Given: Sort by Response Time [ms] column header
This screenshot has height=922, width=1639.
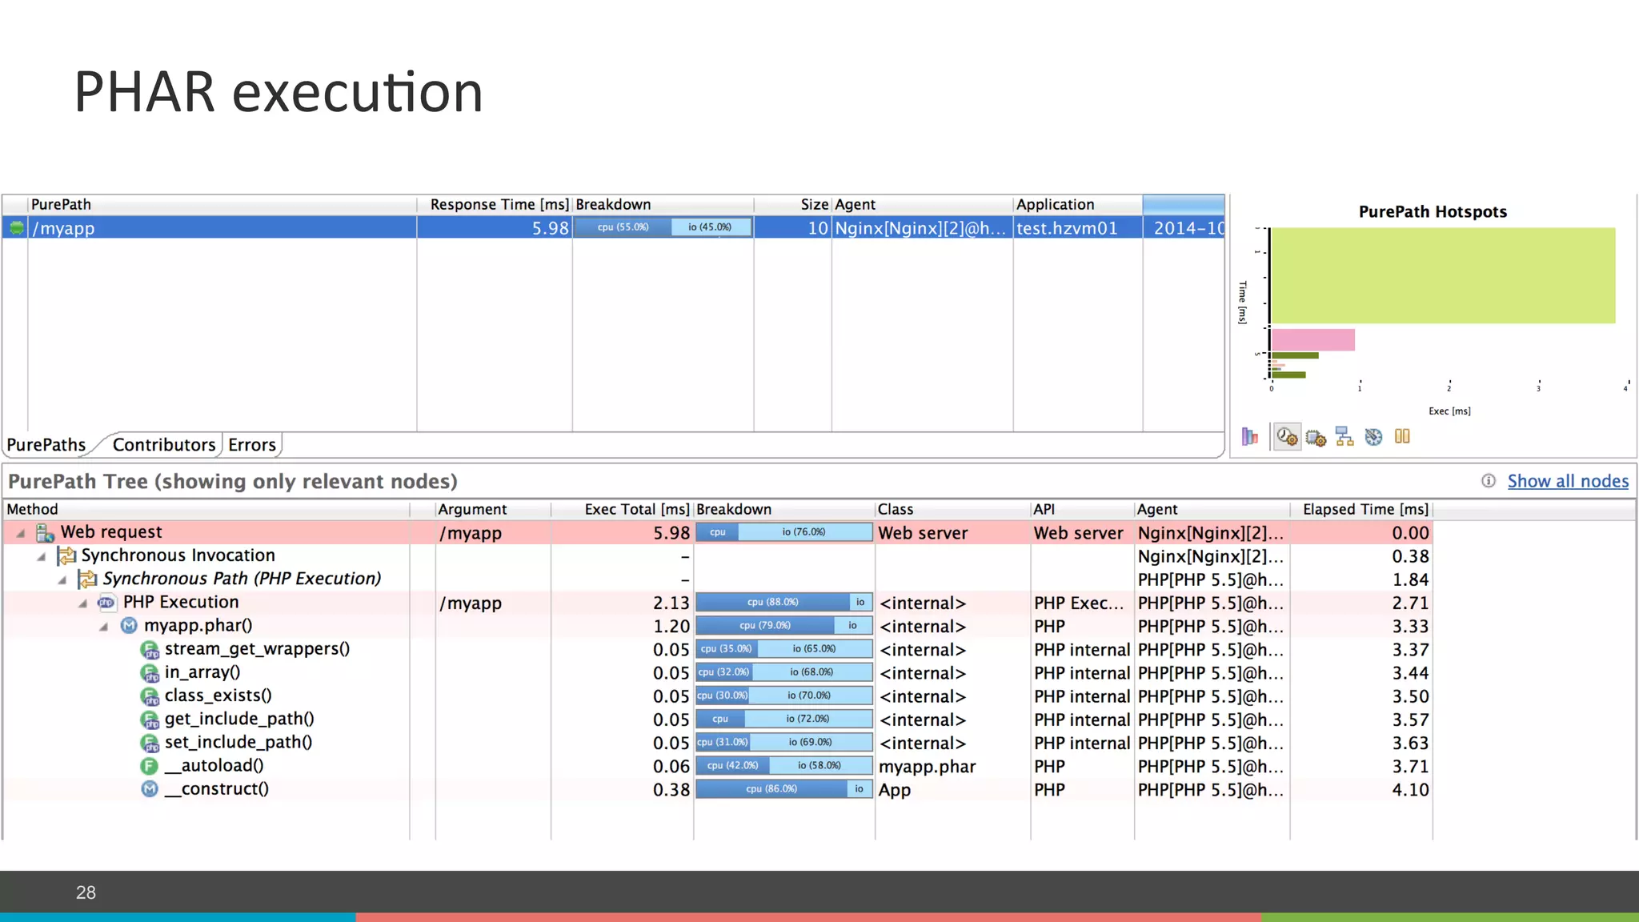Looking at the screenshot, I should tap(499, 205).
